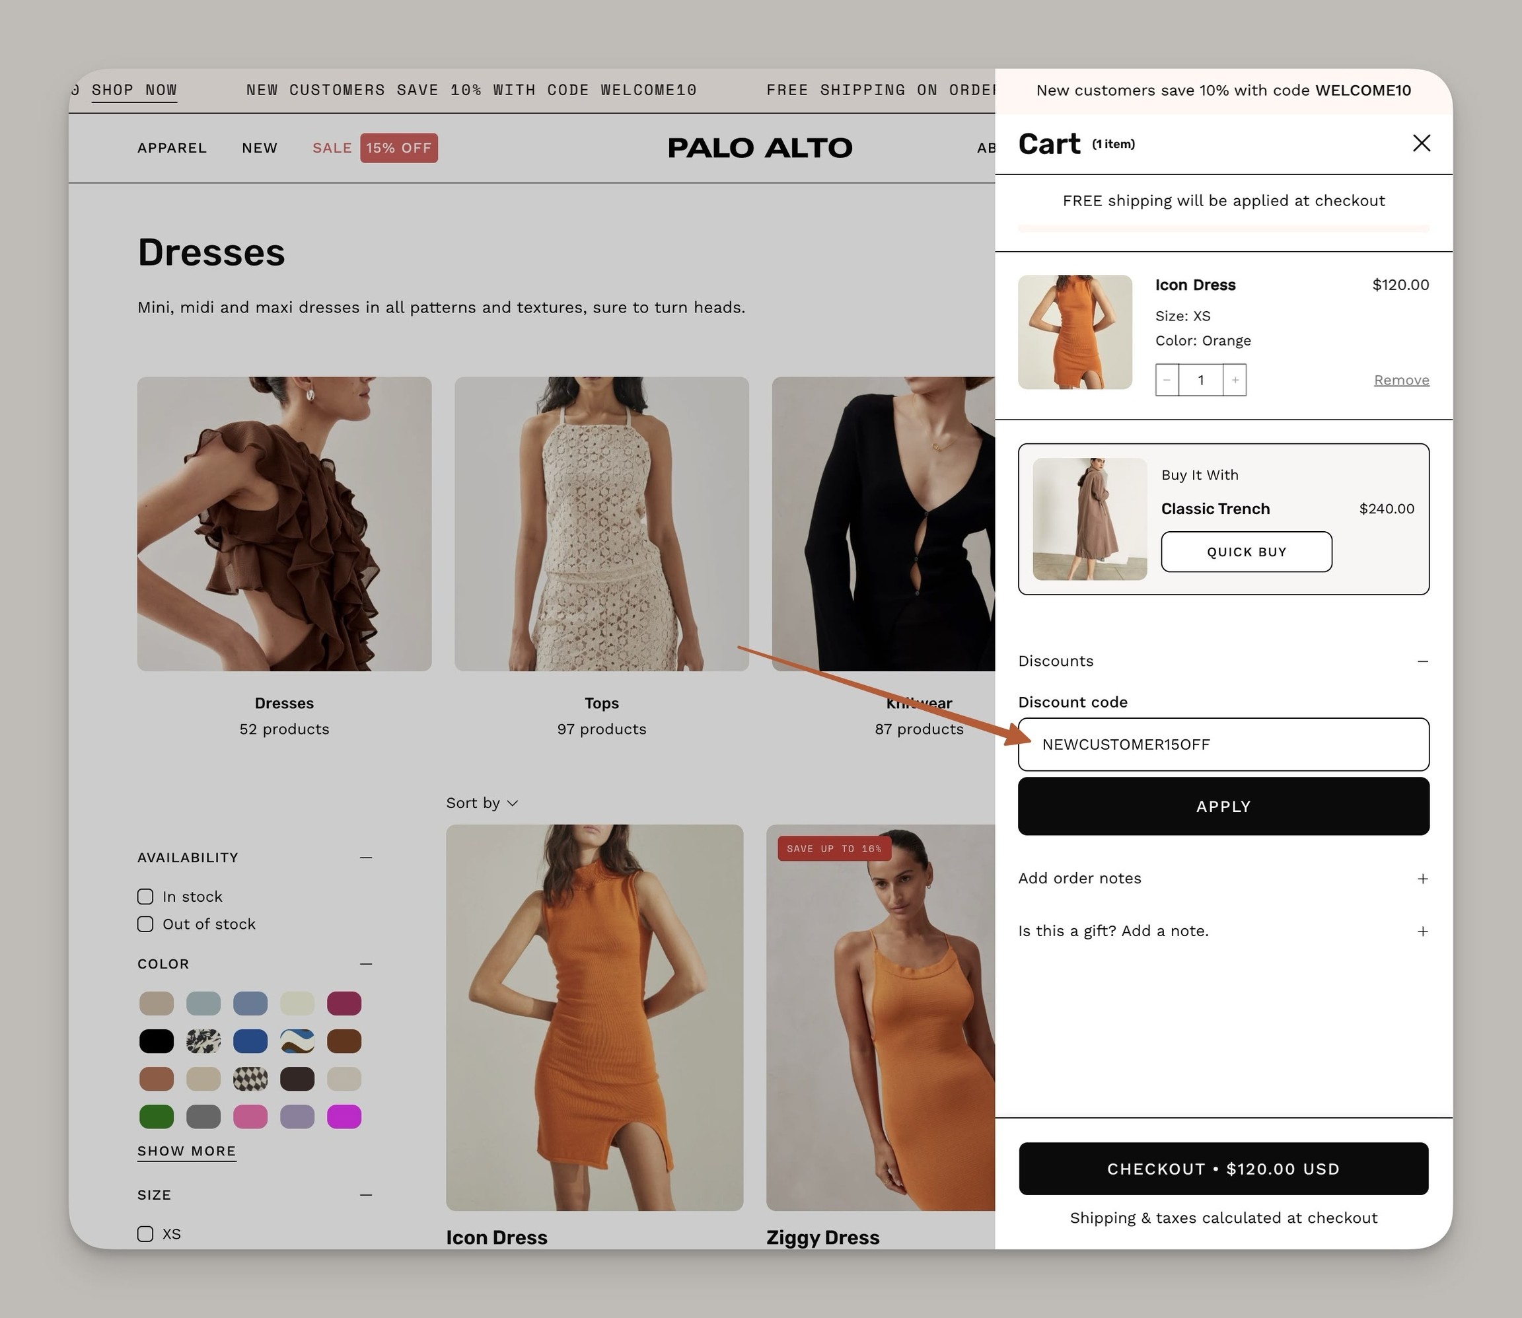Expand Add order notes plus icon
Viewport: 1522px width, 1318px height.
point(1423,879)
